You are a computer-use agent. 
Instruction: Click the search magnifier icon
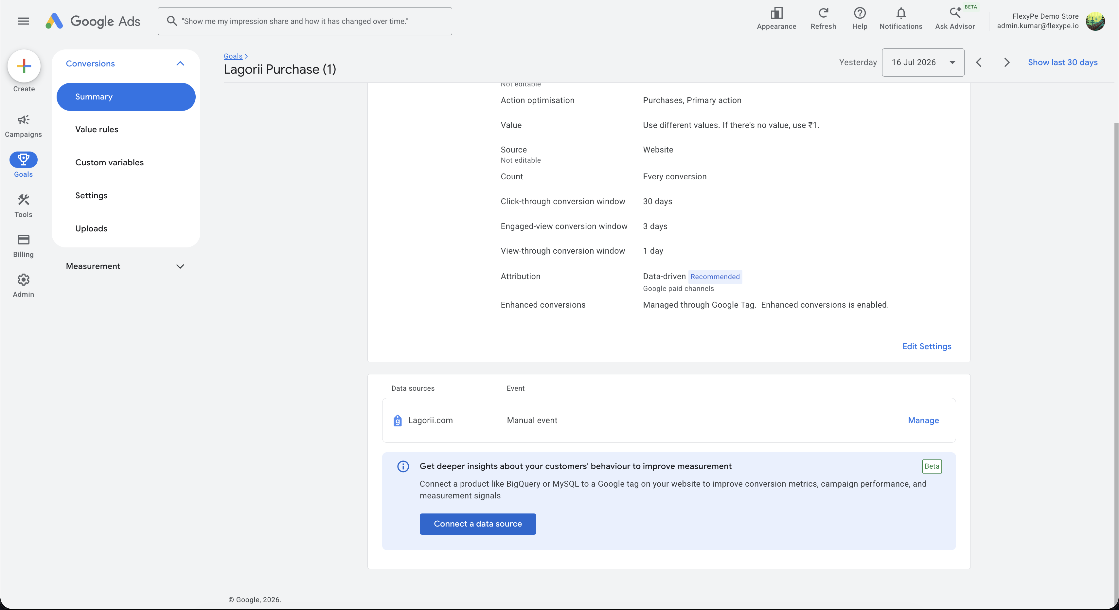172,21
